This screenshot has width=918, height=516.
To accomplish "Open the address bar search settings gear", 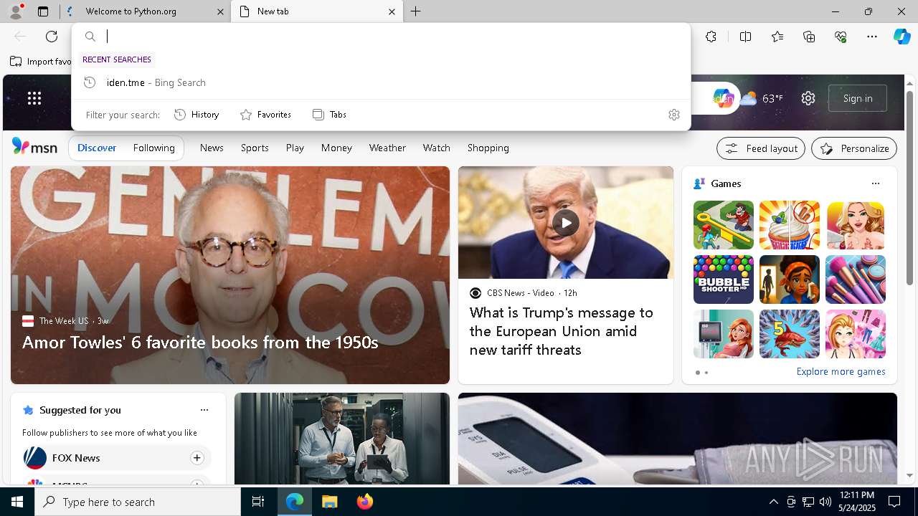I will point(673,115).
